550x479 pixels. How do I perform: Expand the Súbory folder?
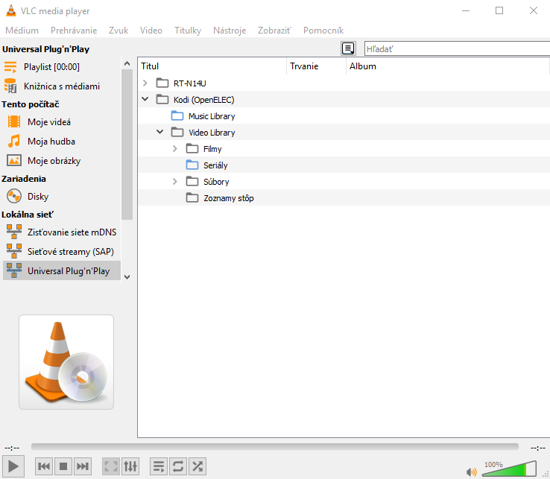click(174, 181)
